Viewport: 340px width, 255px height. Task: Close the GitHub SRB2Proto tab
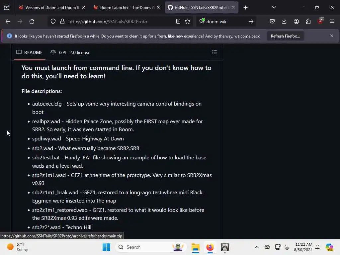coord(233,7)
